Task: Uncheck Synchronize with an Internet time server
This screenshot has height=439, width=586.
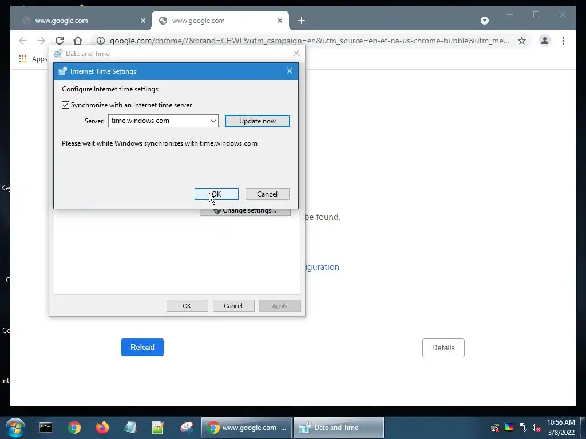Action: (x=65, y=105)
